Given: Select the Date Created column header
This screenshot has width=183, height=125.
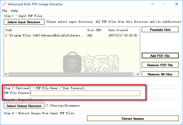Looking at the screenshot, I should point(123,30).
